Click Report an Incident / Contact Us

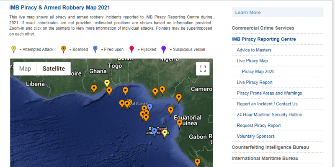pos(267,104)
